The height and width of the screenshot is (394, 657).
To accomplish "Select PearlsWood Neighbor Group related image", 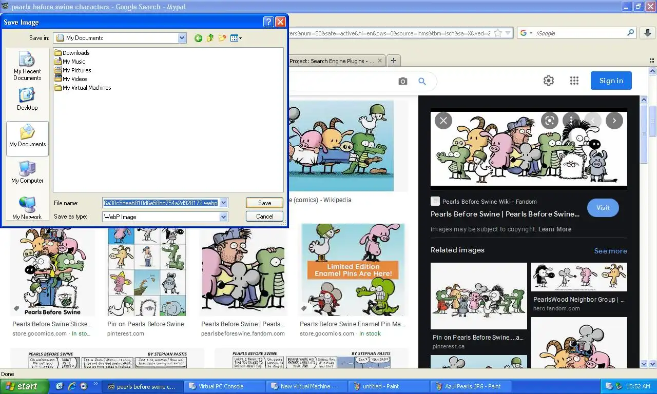I will 579,277.
